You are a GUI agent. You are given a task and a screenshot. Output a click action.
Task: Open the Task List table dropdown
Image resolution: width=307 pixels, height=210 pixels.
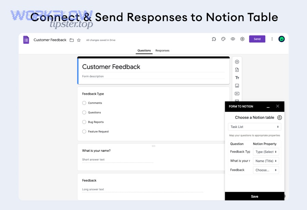[254, 127]
